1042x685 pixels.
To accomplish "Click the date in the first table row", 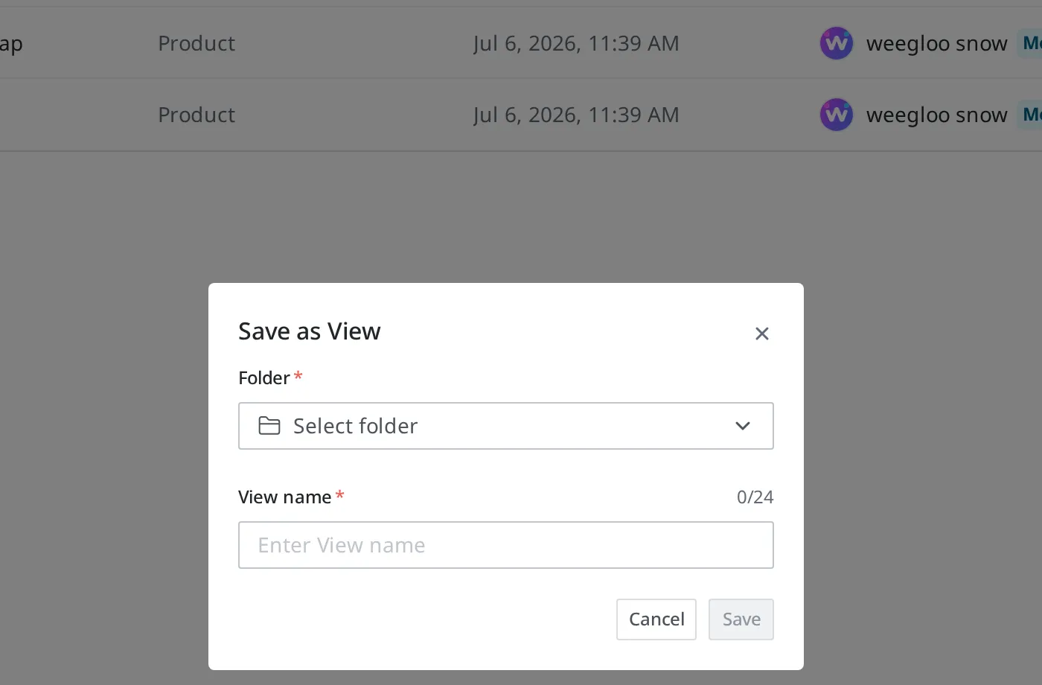I will pos(576,43).
